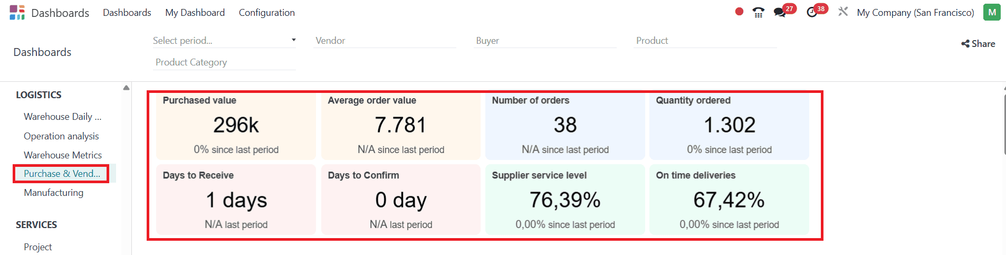Open the Quantity ordered 1.302 card
1006x255 pixels.
tap(729, 126)
